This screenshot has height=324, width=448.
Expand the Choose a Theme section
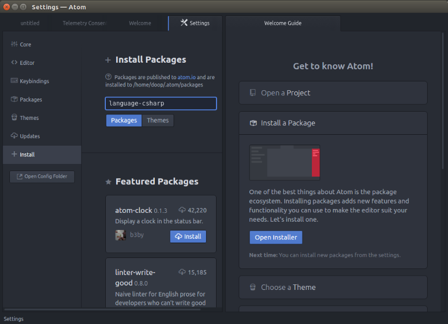[333, 287]
